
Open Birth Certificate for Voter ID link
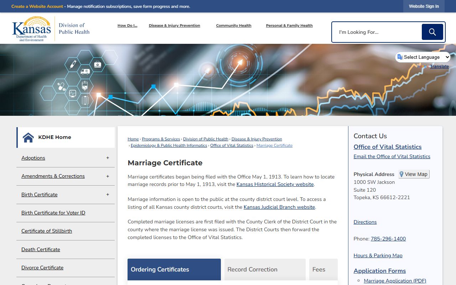(x=53, y=213)
